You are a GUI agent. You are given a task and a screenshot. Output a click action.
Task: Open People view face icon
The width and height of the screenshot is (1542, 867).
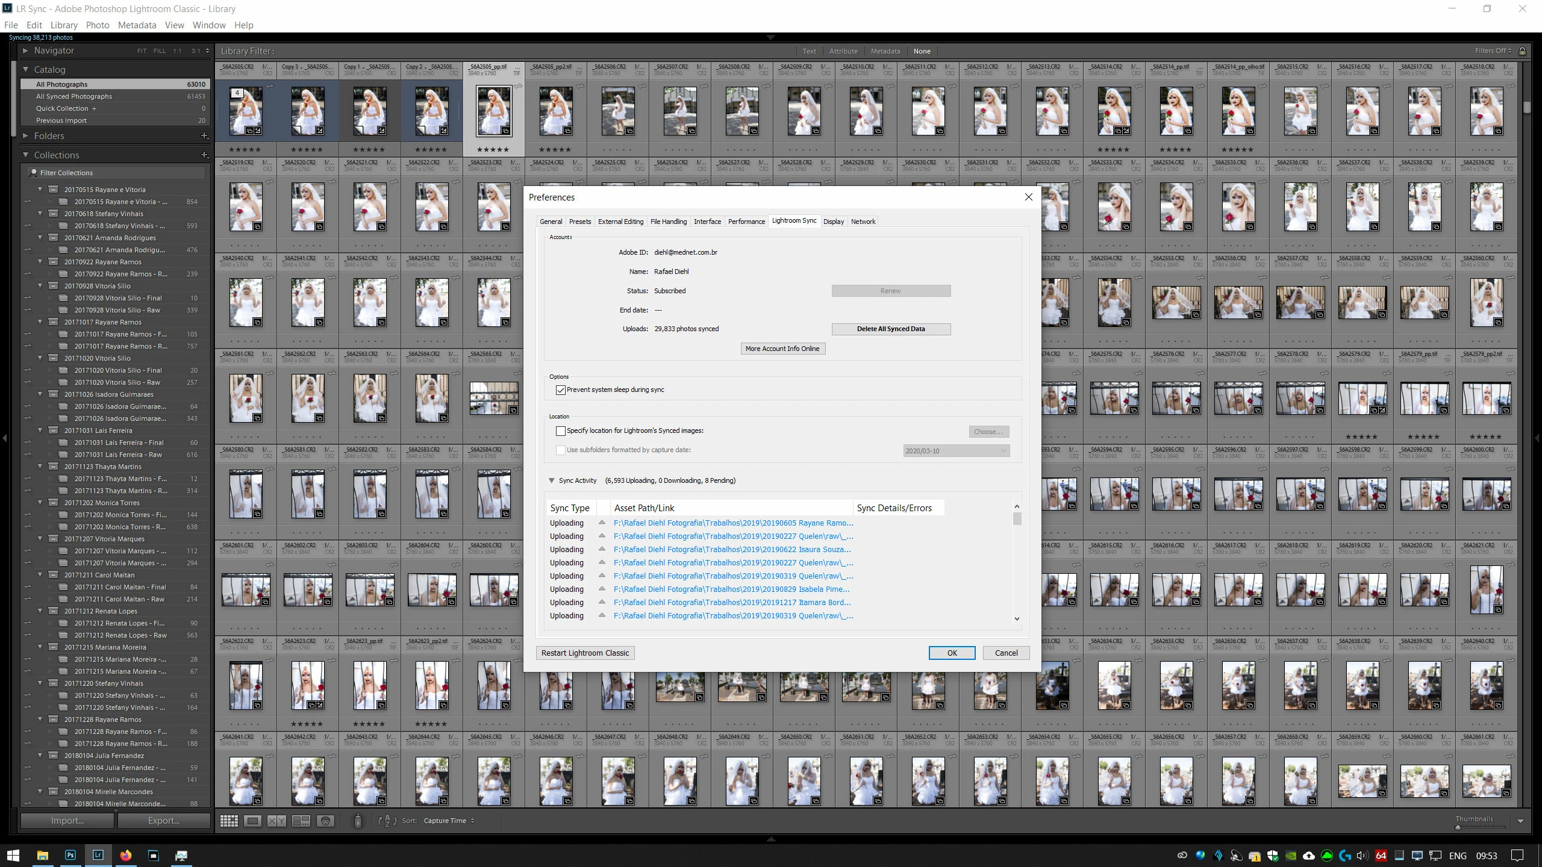pyautogui.click(x=325, y=821)
